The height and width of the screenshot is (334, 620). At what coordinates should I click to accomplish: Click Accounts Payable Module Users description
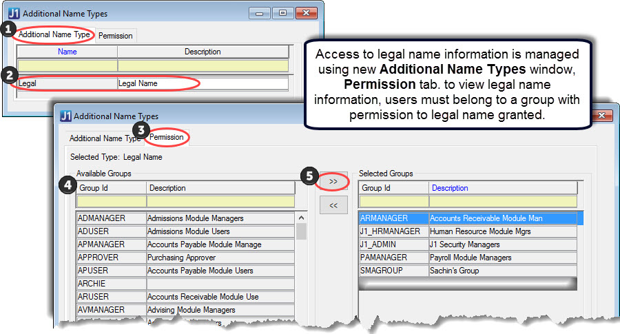pos(220,271)
